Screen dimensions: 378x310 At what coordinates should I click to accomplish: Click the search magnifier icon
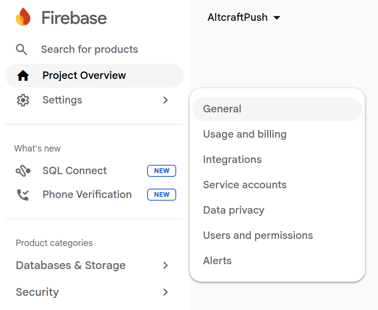22,49
